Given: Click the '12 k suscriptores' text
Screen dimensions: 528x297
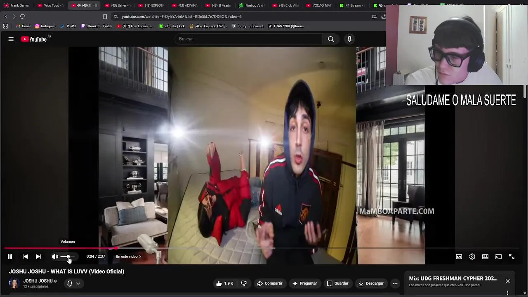Looking at the screenshot, I should pyautogui.click(x=35, y=287).
